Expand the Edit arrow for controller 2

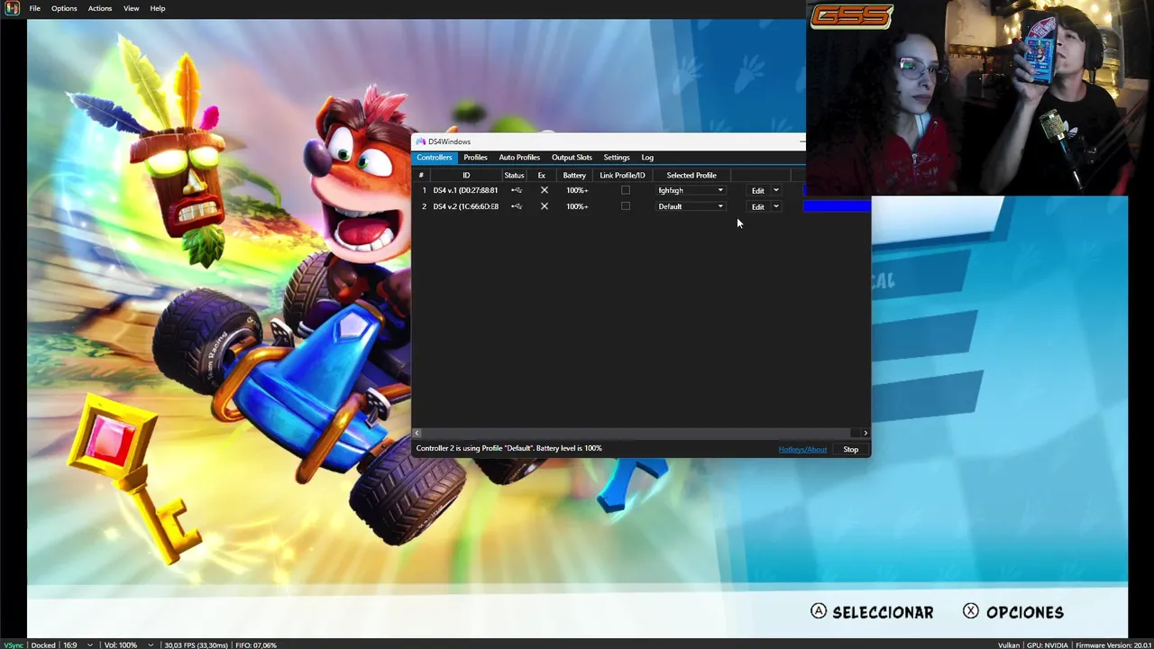tap(775, 206)
